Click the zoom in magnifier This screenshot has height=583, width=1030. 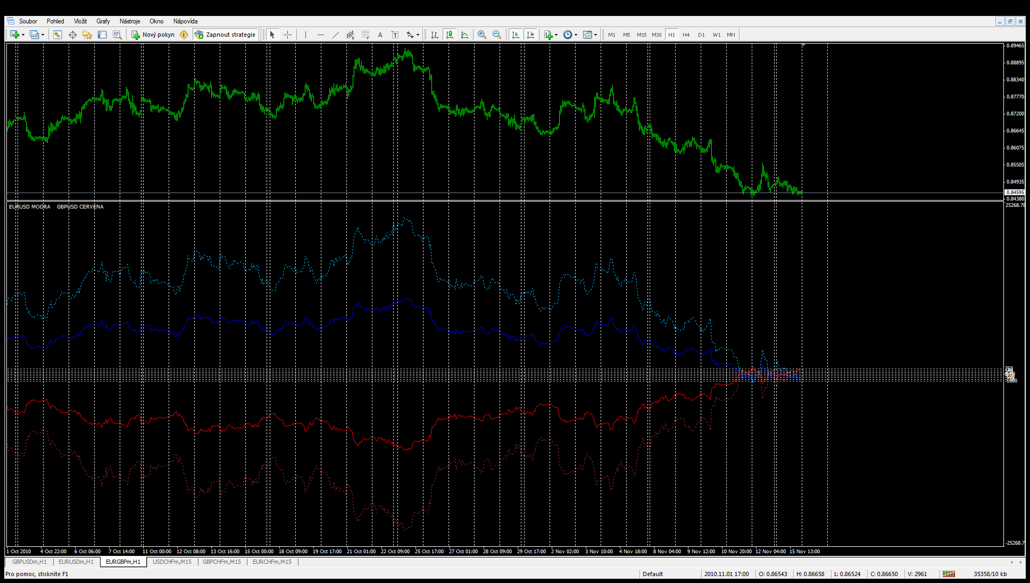pyautogui.click(x=482, y=35)
